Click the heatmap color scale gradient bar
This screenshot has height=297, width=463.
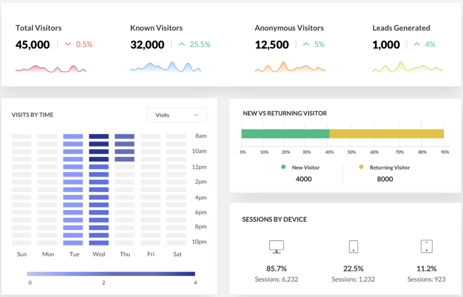(111, 274)
